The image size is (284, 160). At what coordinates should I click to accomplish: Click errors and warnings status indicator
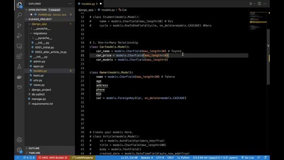point(29,158)
